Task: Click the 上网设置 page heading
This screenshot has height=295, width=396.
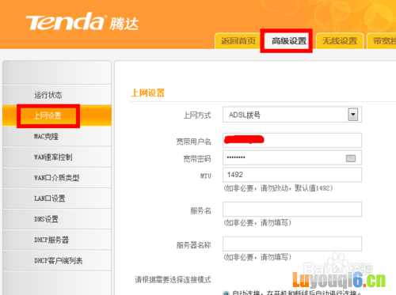Action: (147, 93)
